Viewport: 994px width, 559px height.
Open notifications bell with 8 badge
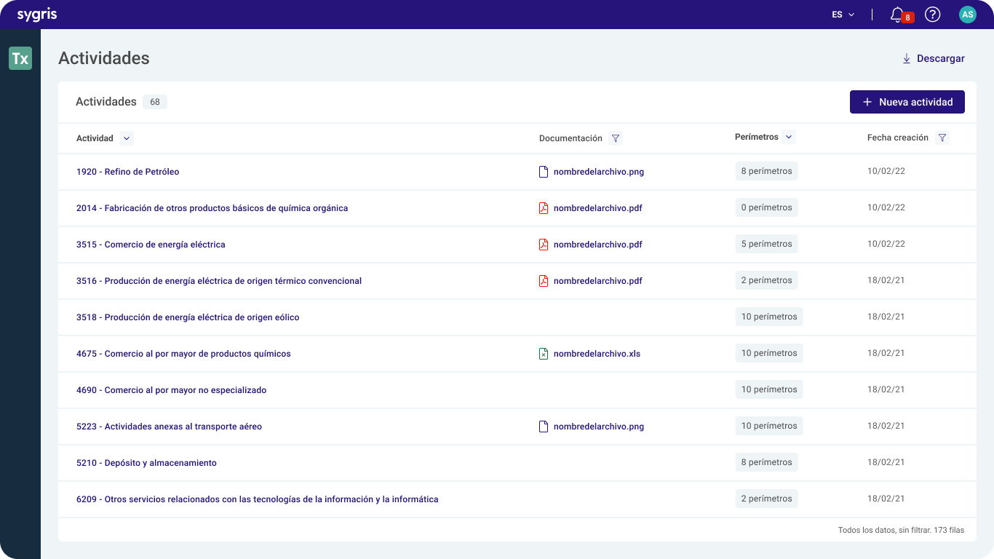pos(901,15)
